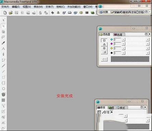152x131 pixels.
Task: Open swatches panel options arrow menu
Action: (x=145, y=107)
